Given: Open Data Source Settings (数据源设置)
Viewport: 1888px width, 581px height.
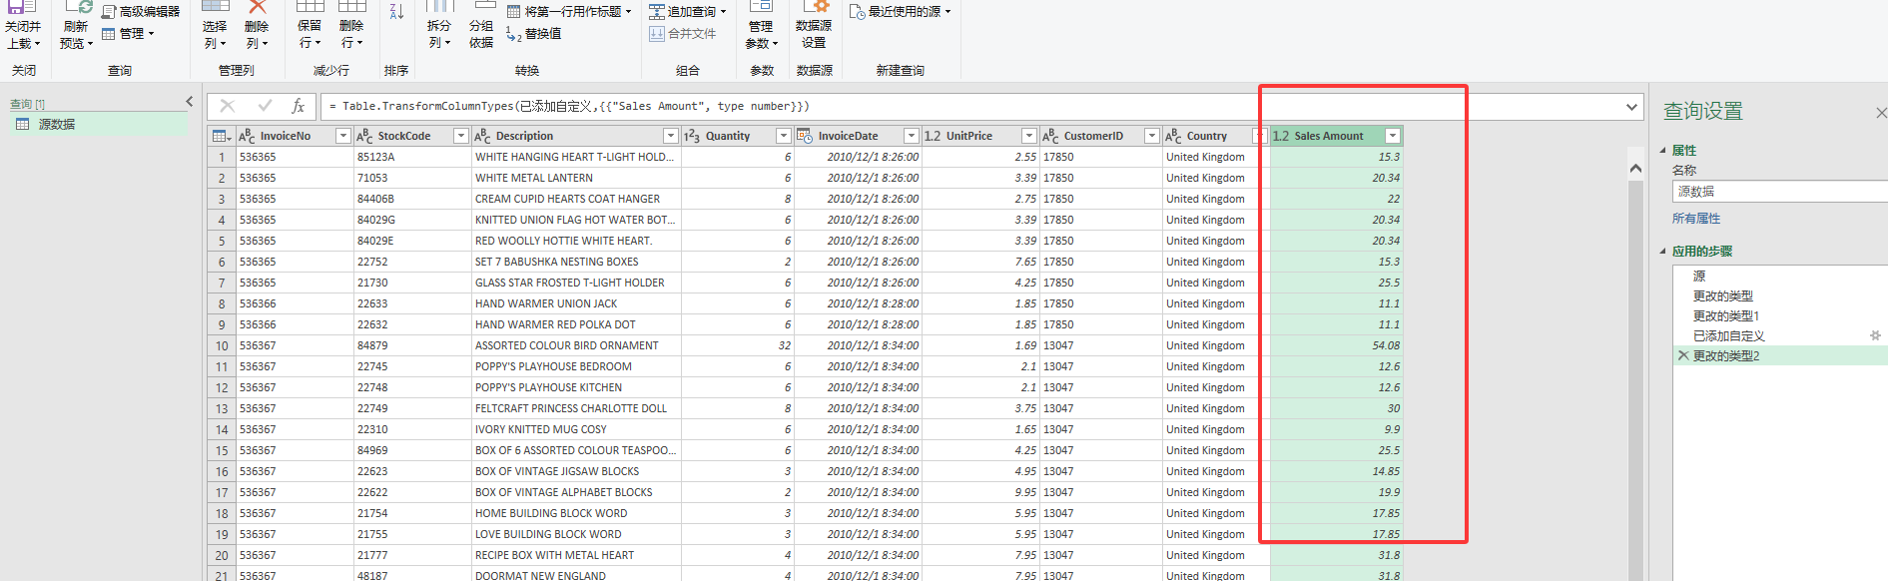Looking at the screenshot, I should [814, 27].
